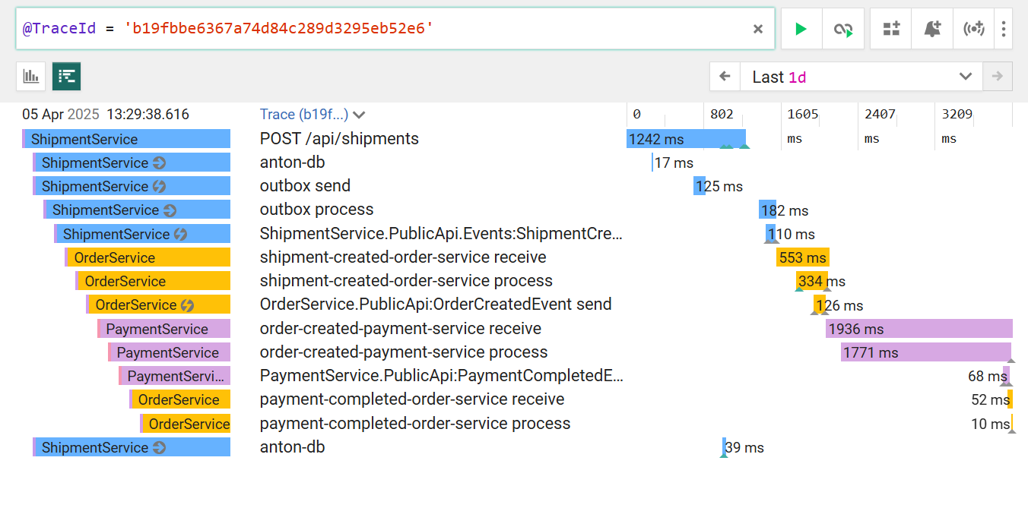This screenshot has width=1028, height=508.
Task: Select the POST /api/shipments span name
Action: pyautogui.click(x=339, y=139)
